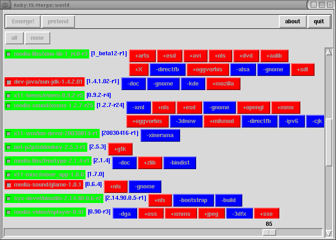Toggle the +jpeg USE flag for mplayer
Image resolution: width=336 pixels, height=240 pixels.
[x=211, y=213]
